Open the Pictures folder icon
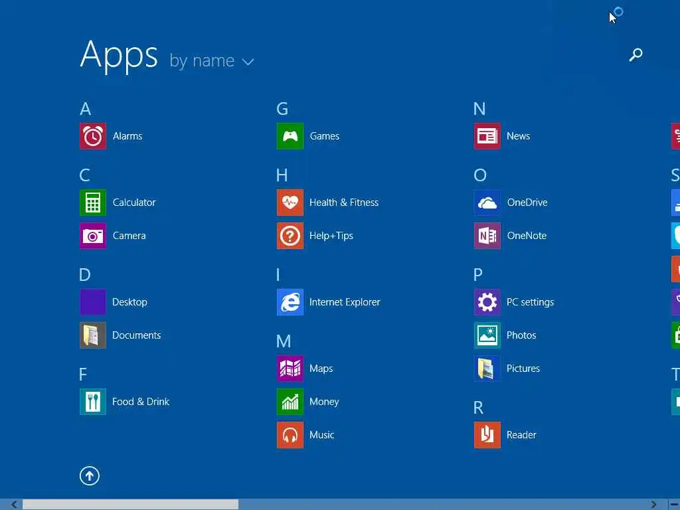This screenshot has width=680, height=510. pos(487,369)
